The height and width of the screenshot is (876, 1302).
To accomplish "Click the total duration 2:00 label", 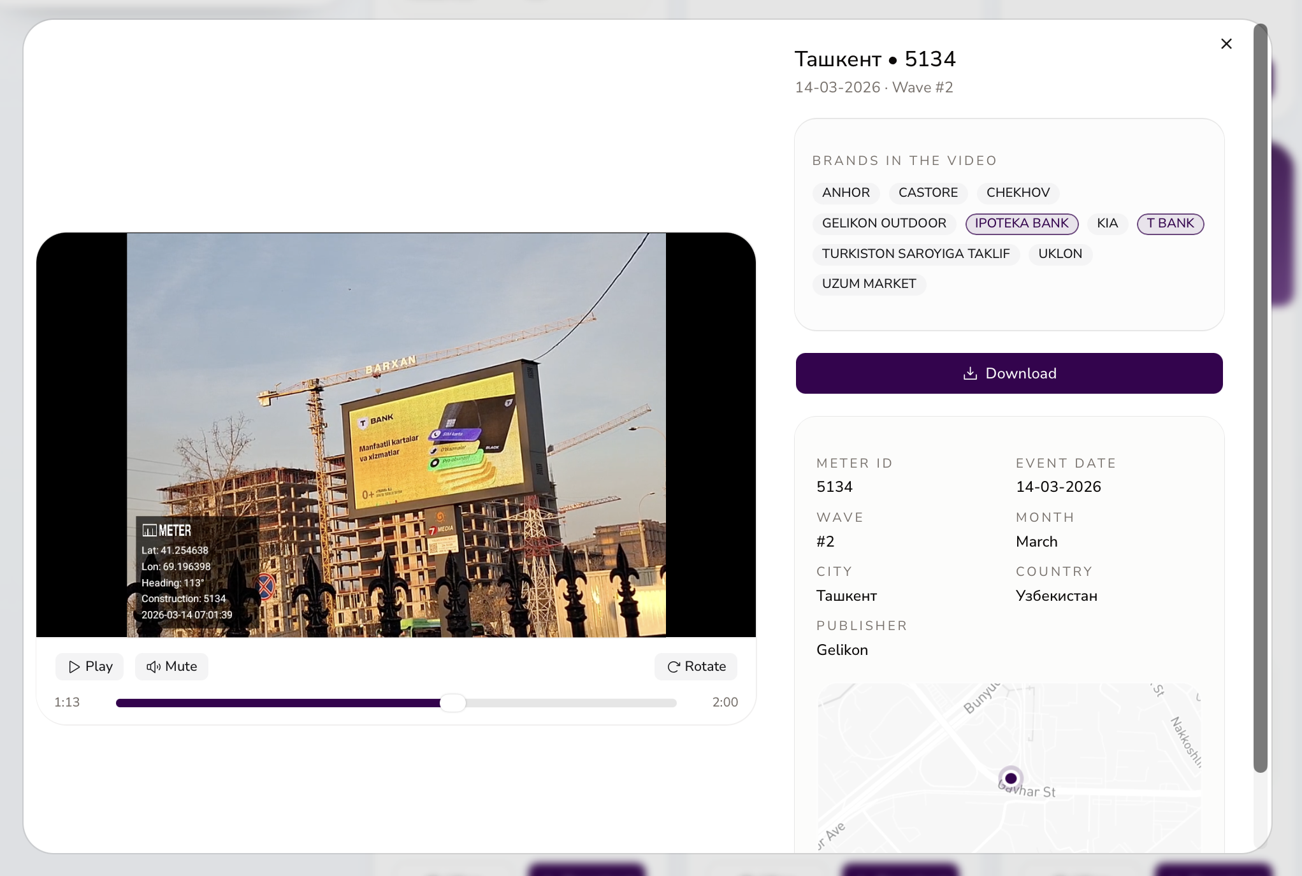I will tap(725, 703).
